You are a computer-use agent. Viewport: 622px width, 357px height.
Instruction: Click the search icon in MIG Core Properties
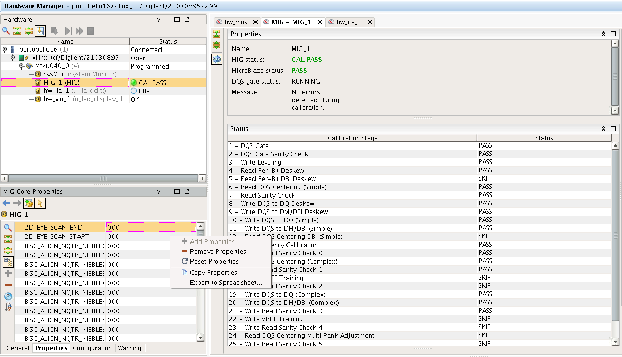(x=8, y=228)
